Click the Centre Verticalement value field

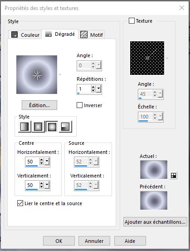point(32,185)
